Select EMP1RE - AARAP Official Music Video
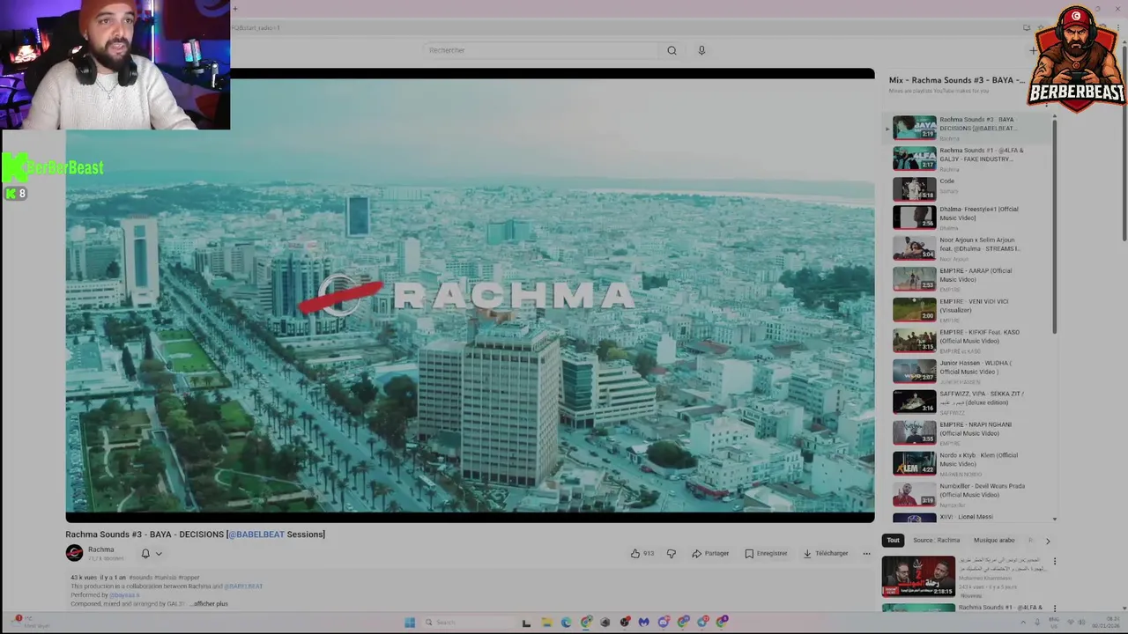Image resolution: width=1128 pixels, height=634 pixels. (x=969, y=279)
